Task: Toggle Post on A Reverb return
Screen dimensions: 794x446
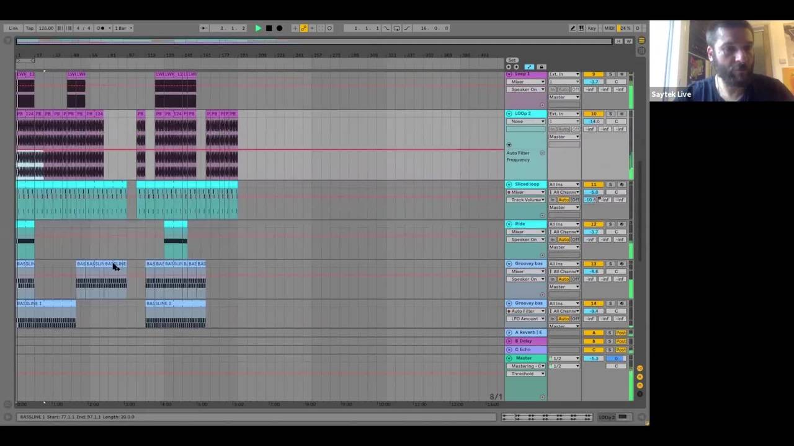Action: (x=621, y=333)
